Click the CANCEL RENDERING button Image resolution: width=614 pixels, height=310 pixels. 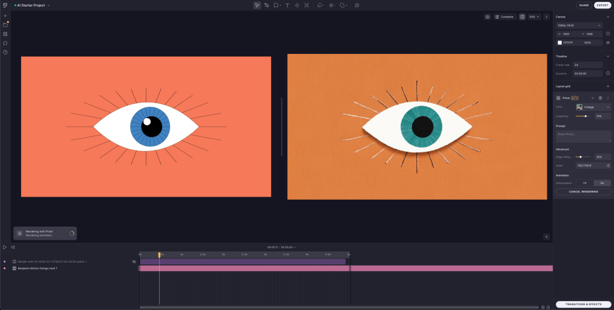coord(583,192)
